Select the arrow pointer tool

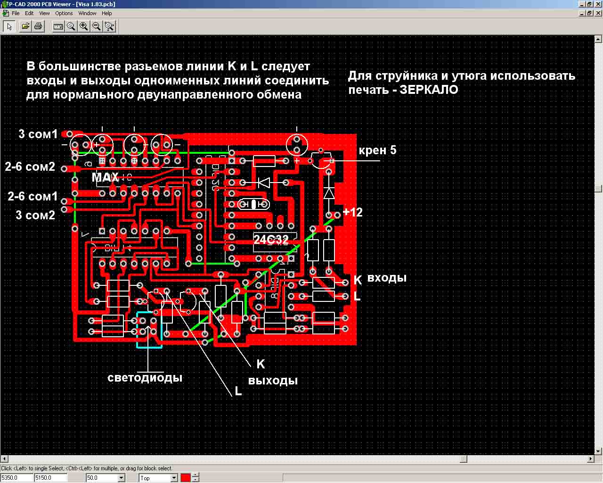pyautogui.click(x=9, y=26)
